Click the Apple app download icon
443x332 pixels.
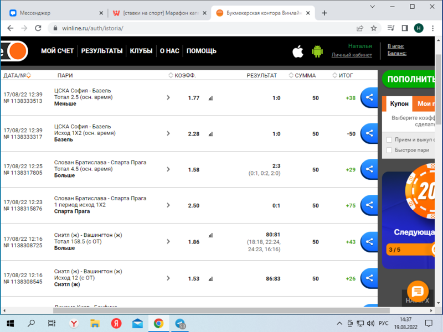pos(298,51)
